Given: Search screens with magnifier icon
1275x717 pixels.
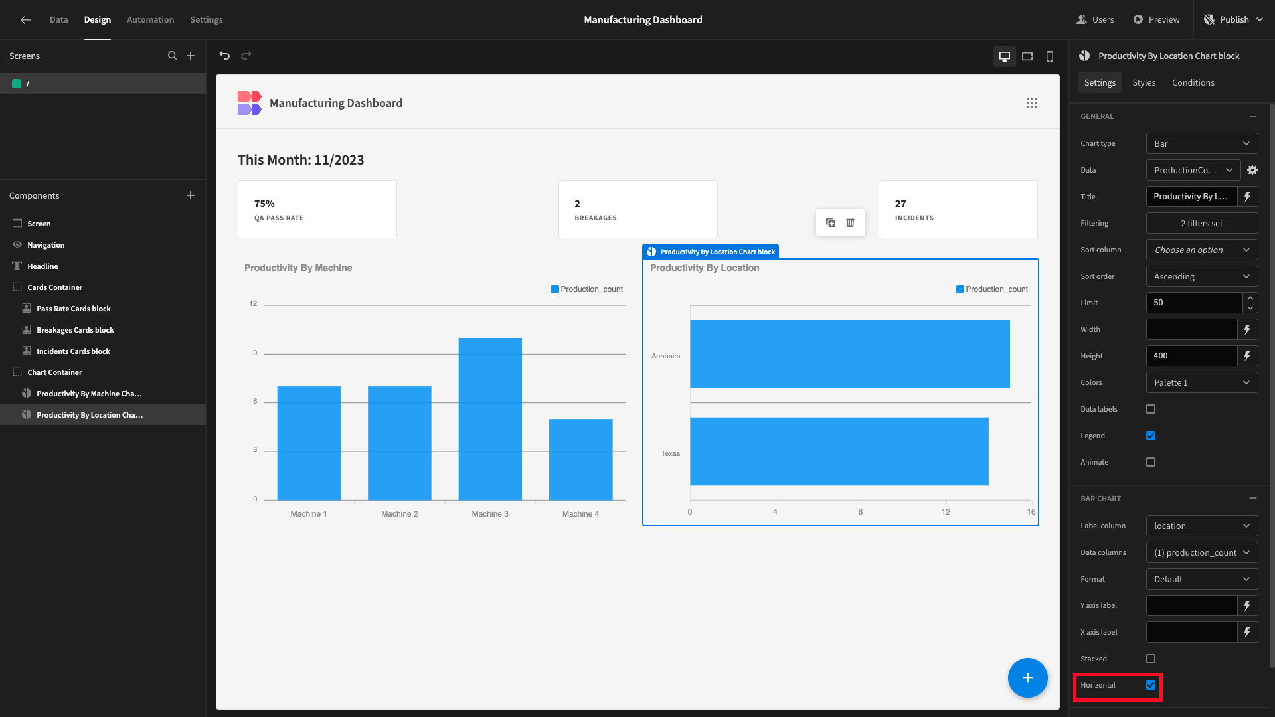Looking at the screenshot, I should [x=173, y=56].
